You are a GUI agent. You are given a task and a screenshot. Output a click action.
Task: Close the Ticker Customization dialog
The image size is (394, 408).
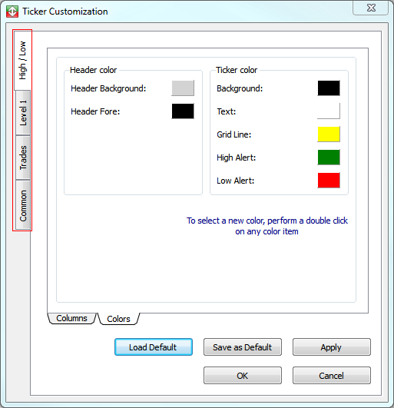click(371, 8)
